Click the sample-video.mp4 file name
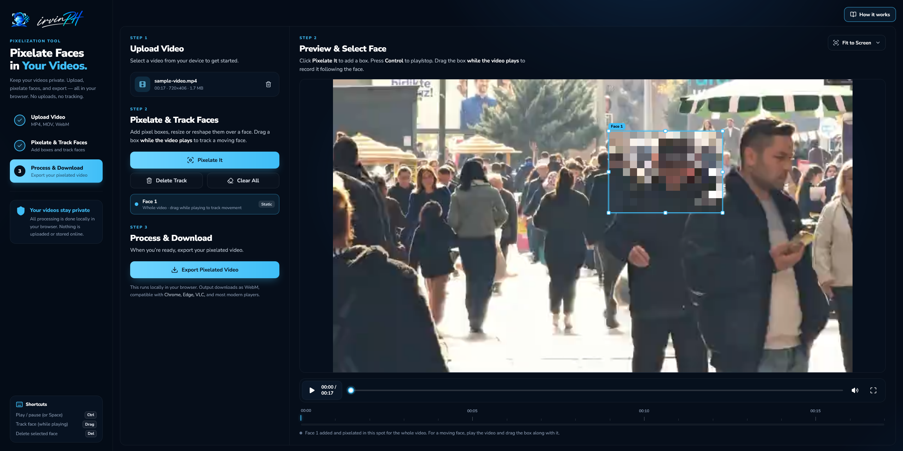This screenshot has height=451, width=903. pyautogui.click(x=176, y=81)
